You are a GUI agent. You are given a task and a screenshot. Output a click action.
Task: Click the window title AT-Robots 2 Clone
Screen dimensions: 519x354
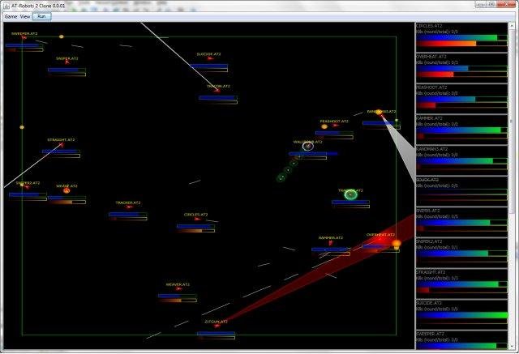38,6
